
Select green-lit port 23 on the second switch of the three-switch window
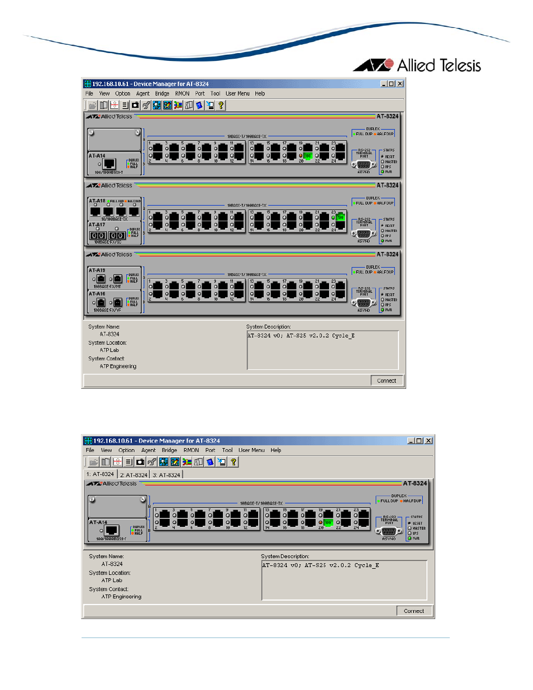point(340,217)
